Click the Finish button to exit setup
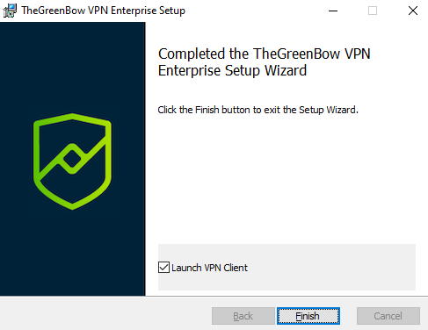428x330 pixels. click(x=308, y=316)
